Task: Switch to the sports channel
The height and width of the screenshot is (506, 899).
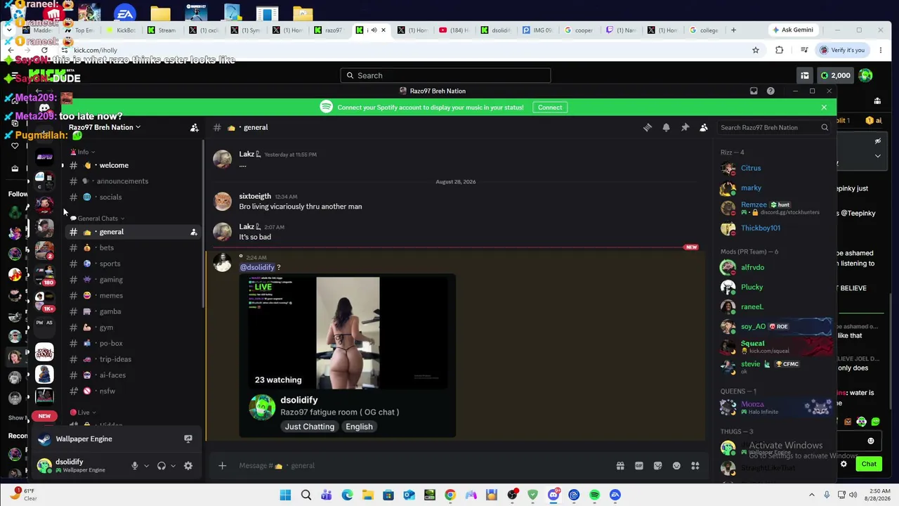Action: 133,264
